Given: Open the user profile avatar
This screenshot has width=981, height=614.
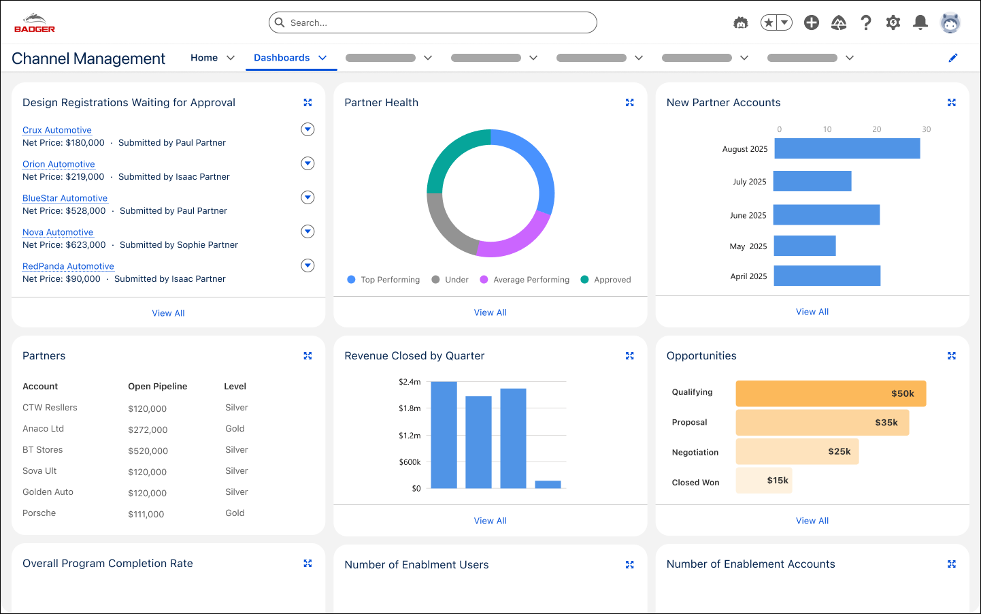Looking at the screenshot, I should tap(950, 22).
